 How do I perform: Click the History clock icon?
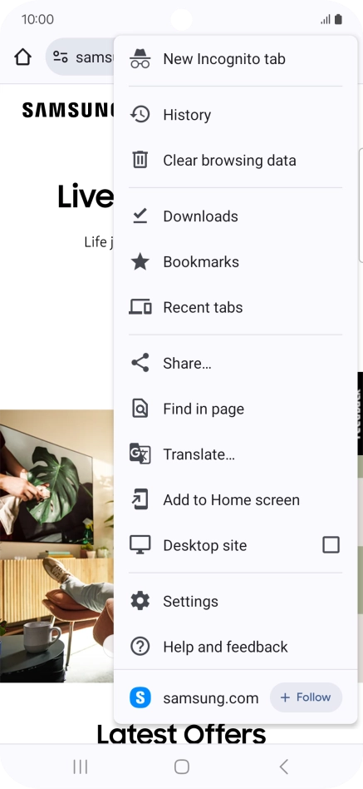click(140, 115)
